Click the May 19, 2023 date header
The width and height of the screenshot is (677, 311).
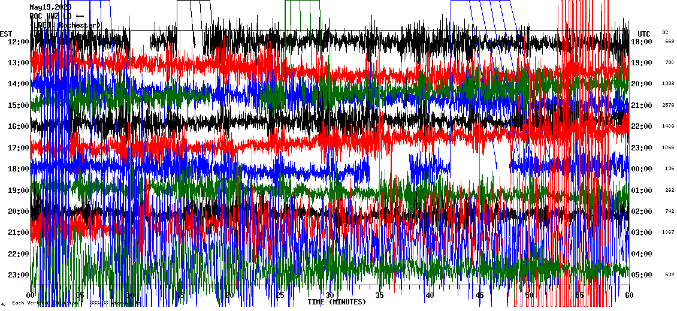50,7
